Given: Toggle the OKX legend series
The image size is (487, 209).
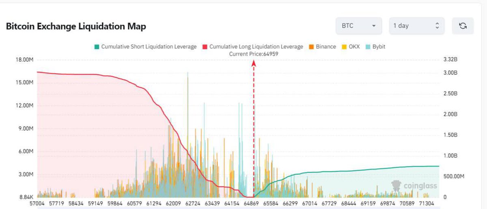Looking at the screenshot, I should click(x=350, y=47).
